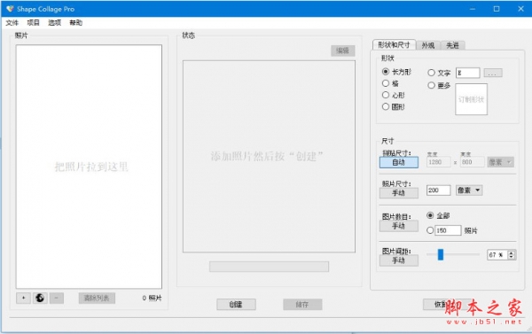Select the 更多 more shapes option
Screen dimensions: 532x334
tap(431, 85)
